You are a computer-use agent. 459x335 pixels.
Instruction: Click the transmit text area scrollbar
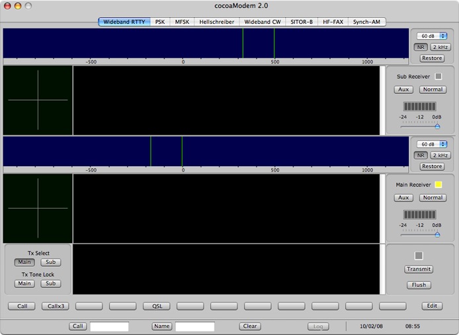tap(382, 269)
